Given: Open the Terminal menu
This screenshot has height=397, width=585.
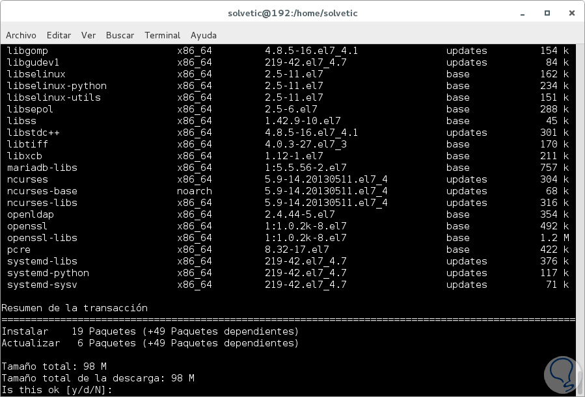Looking at the screenshot, I should [162, 35].
